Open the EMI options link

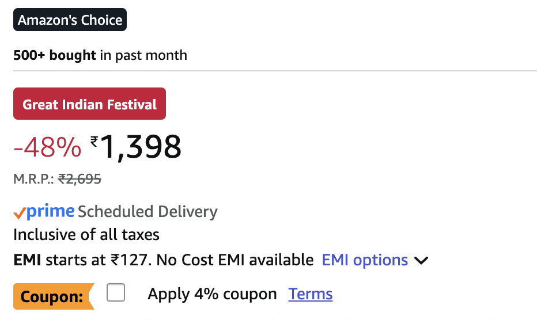(x=364, y=260)
